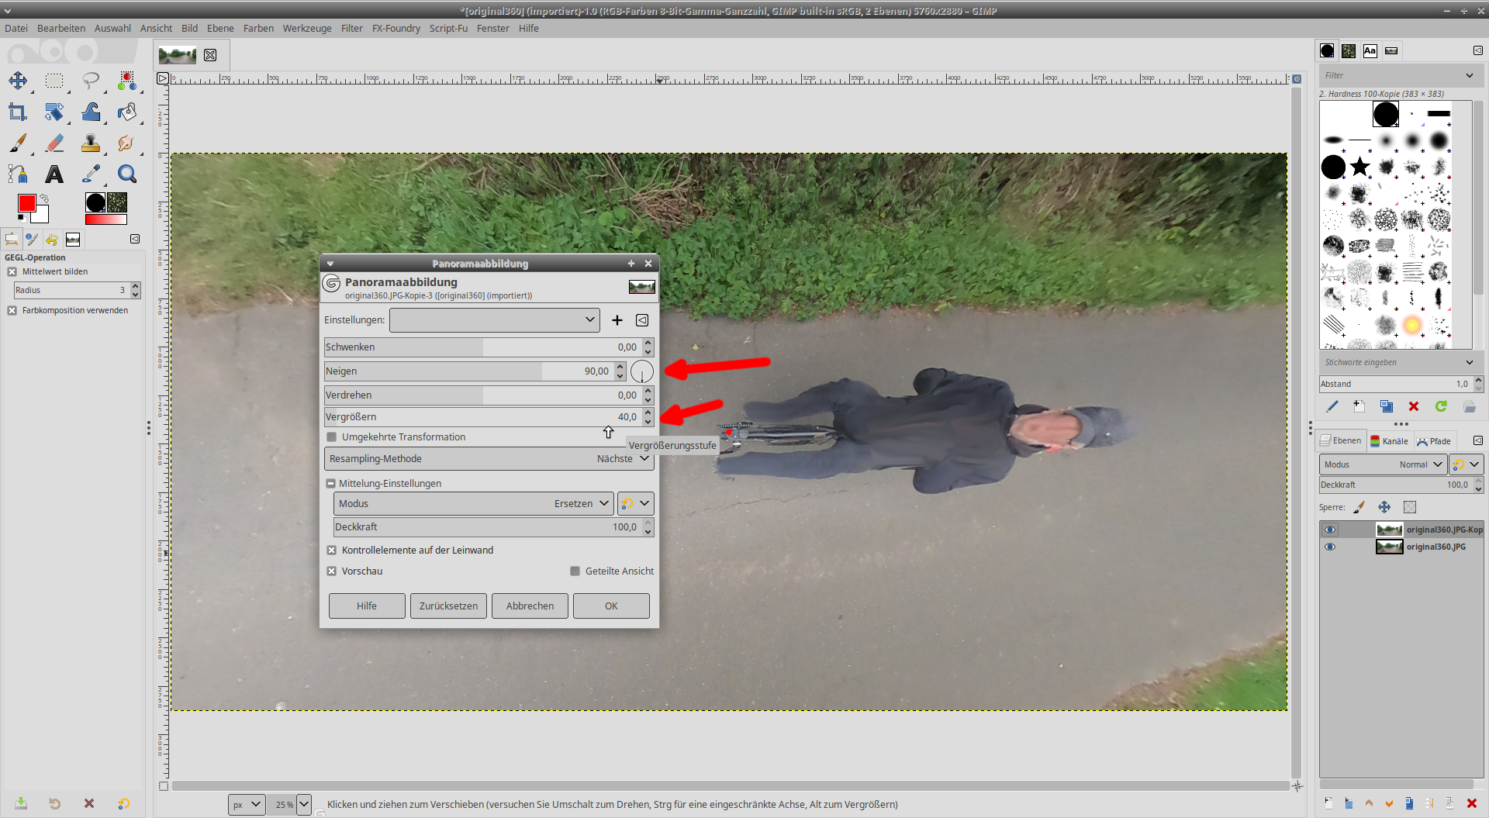The image size is (1489, 818).
Task: Select the Zoom magnifier tool
Action: click(x=127, y=174)
